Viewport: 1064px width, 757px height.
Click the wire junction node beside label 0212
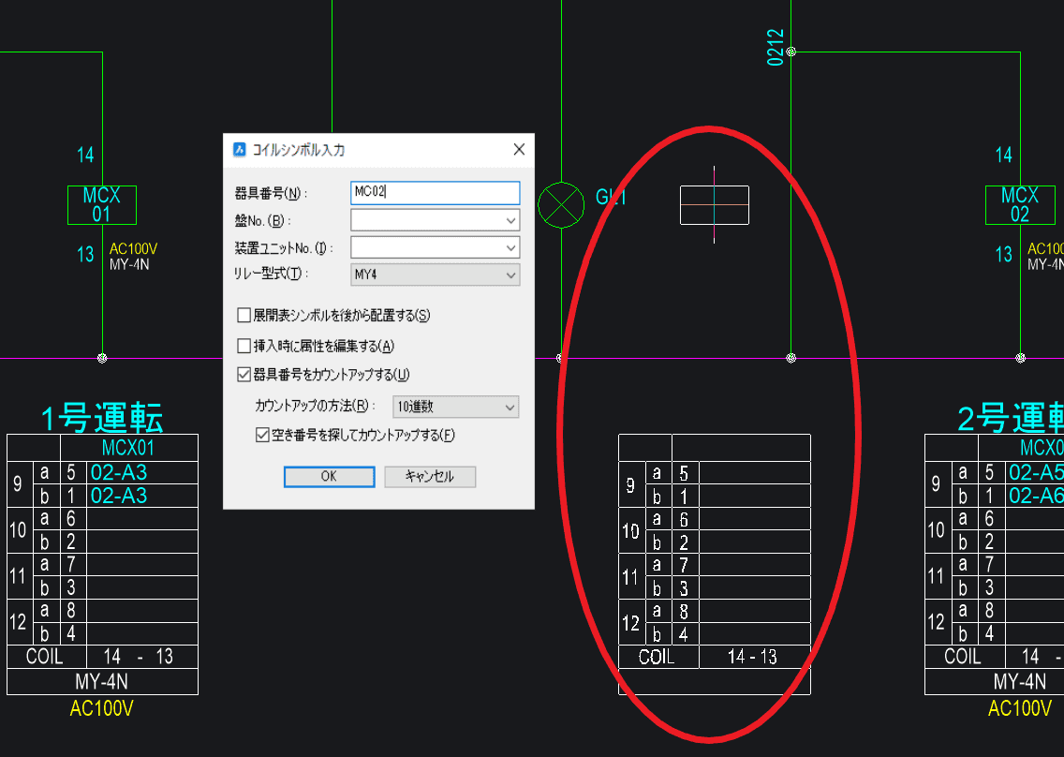pos(791,52)
